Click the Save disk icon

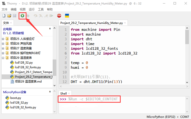tap(14, 16)
